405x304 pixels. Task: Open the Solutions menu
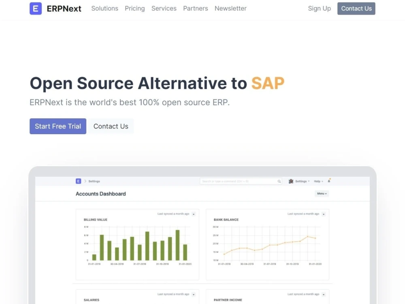104,8
